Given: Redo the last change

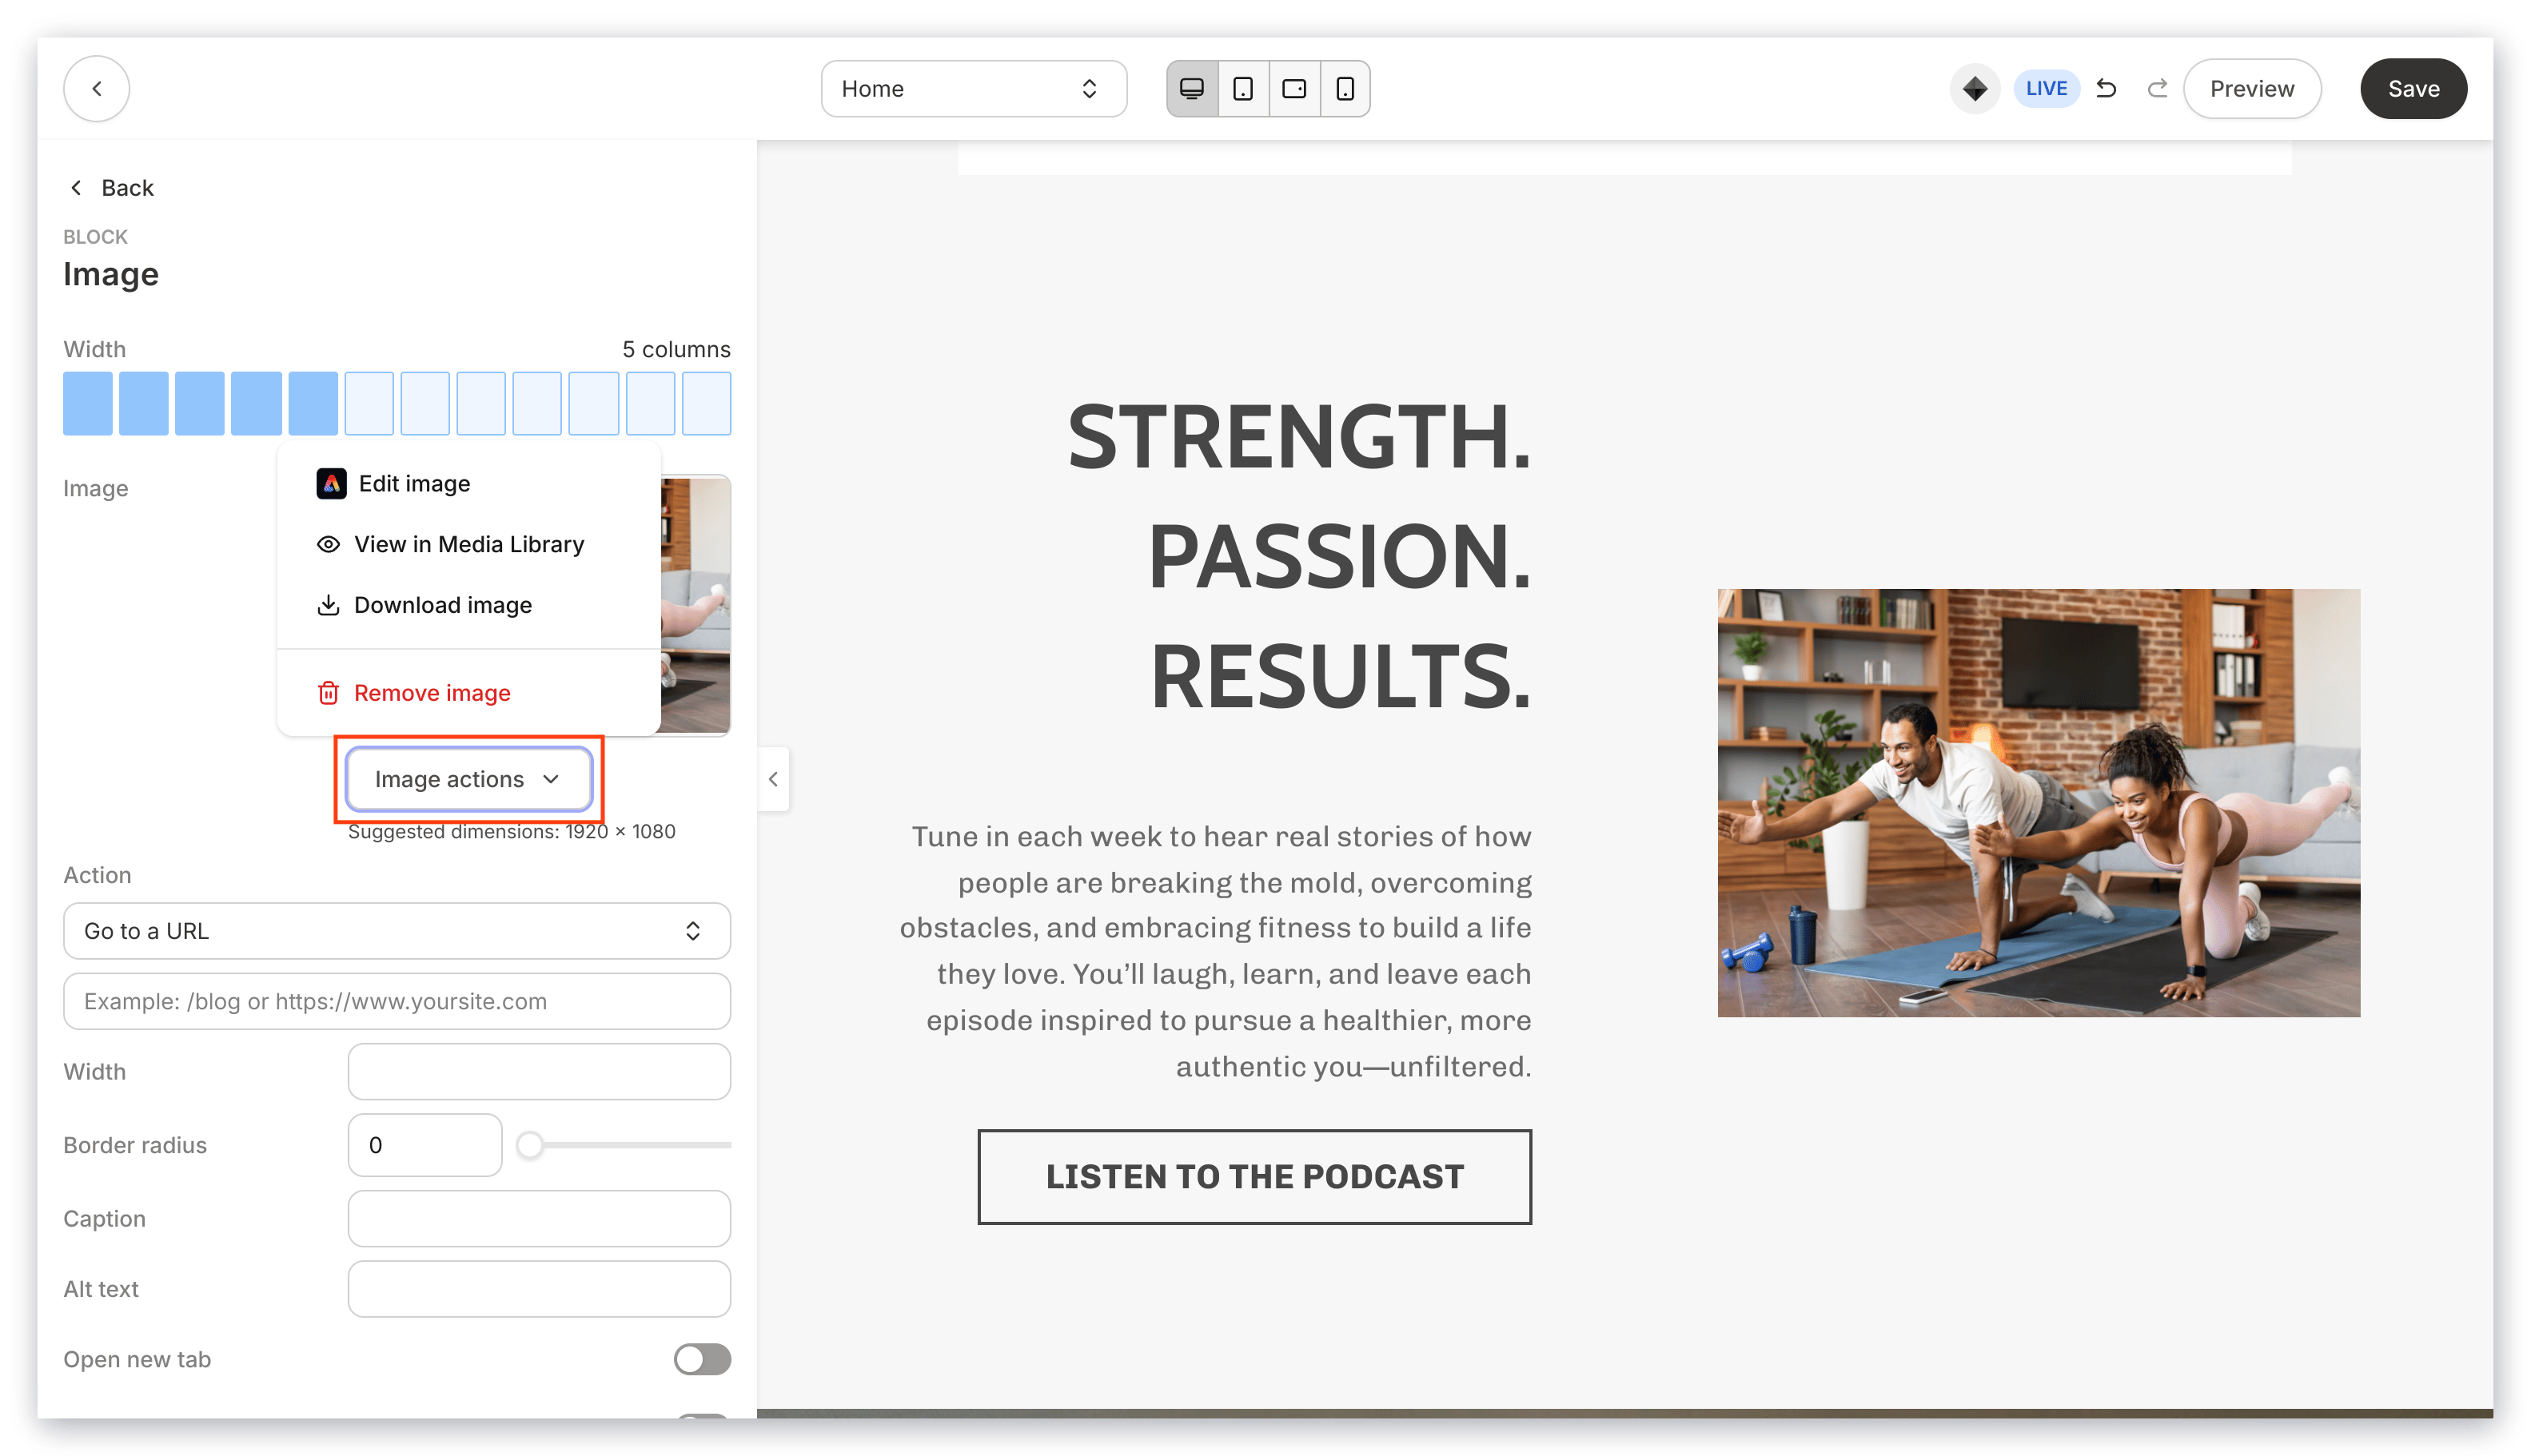Looking at the screenshot, I should pos(2157,88).
